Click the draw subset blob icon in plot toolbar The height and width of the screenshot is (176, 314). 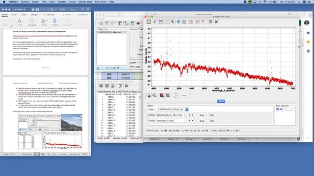point(197,22)
